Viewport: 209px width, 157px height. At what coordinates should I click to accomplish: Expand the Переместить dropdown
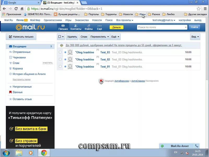coord(100,37)
